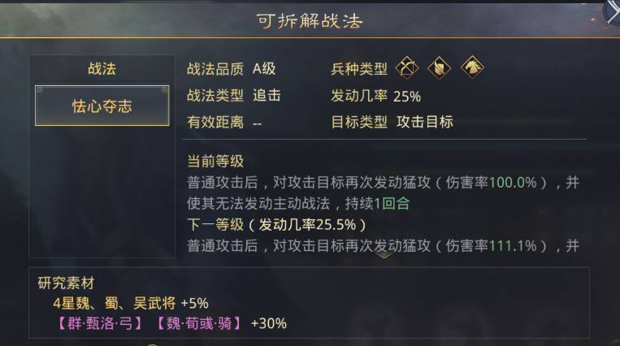The width and height of the screenshot is (620, 346).
Task: Click the 战法品质 A级 value
Action: pyautogui.click(x=265, y=70)
